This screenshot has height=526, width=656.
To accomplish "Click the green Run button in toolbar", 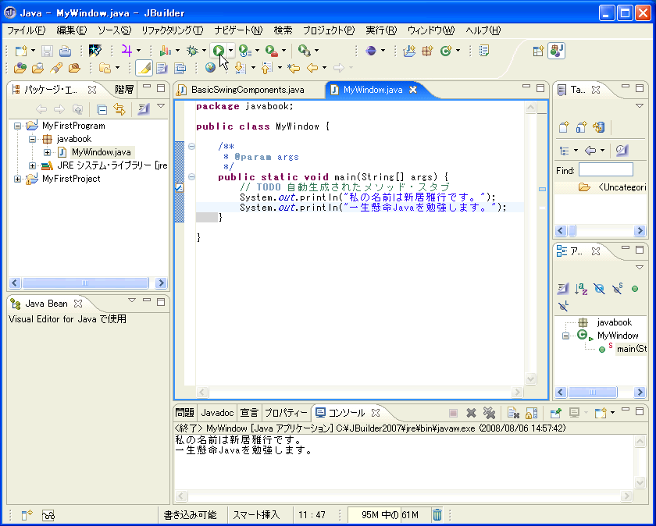I will point(219,51).
